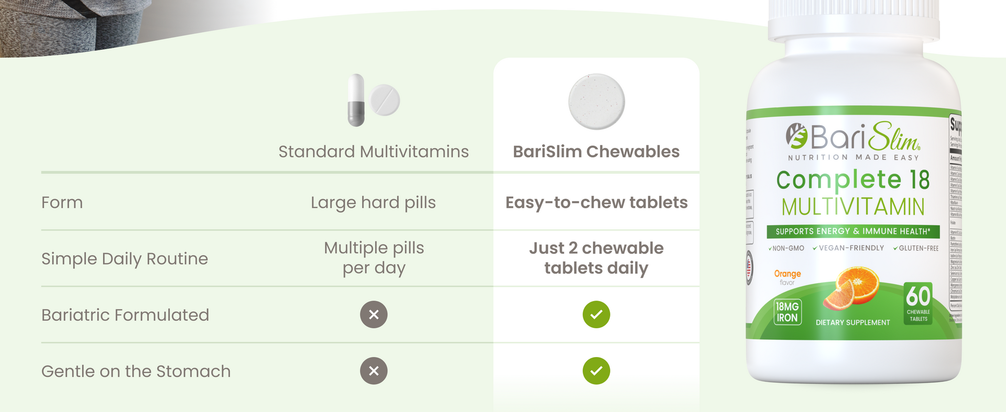1006x412 pixels.
Task: Click grey X icon in Gentle on Stomach row
Action: tap(374, 371)
